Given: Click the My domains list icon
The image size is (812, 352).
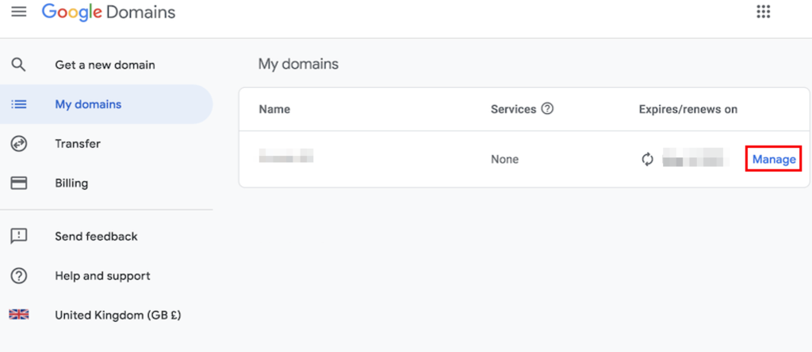Looking at the screenshot, I should click(18, 104).
